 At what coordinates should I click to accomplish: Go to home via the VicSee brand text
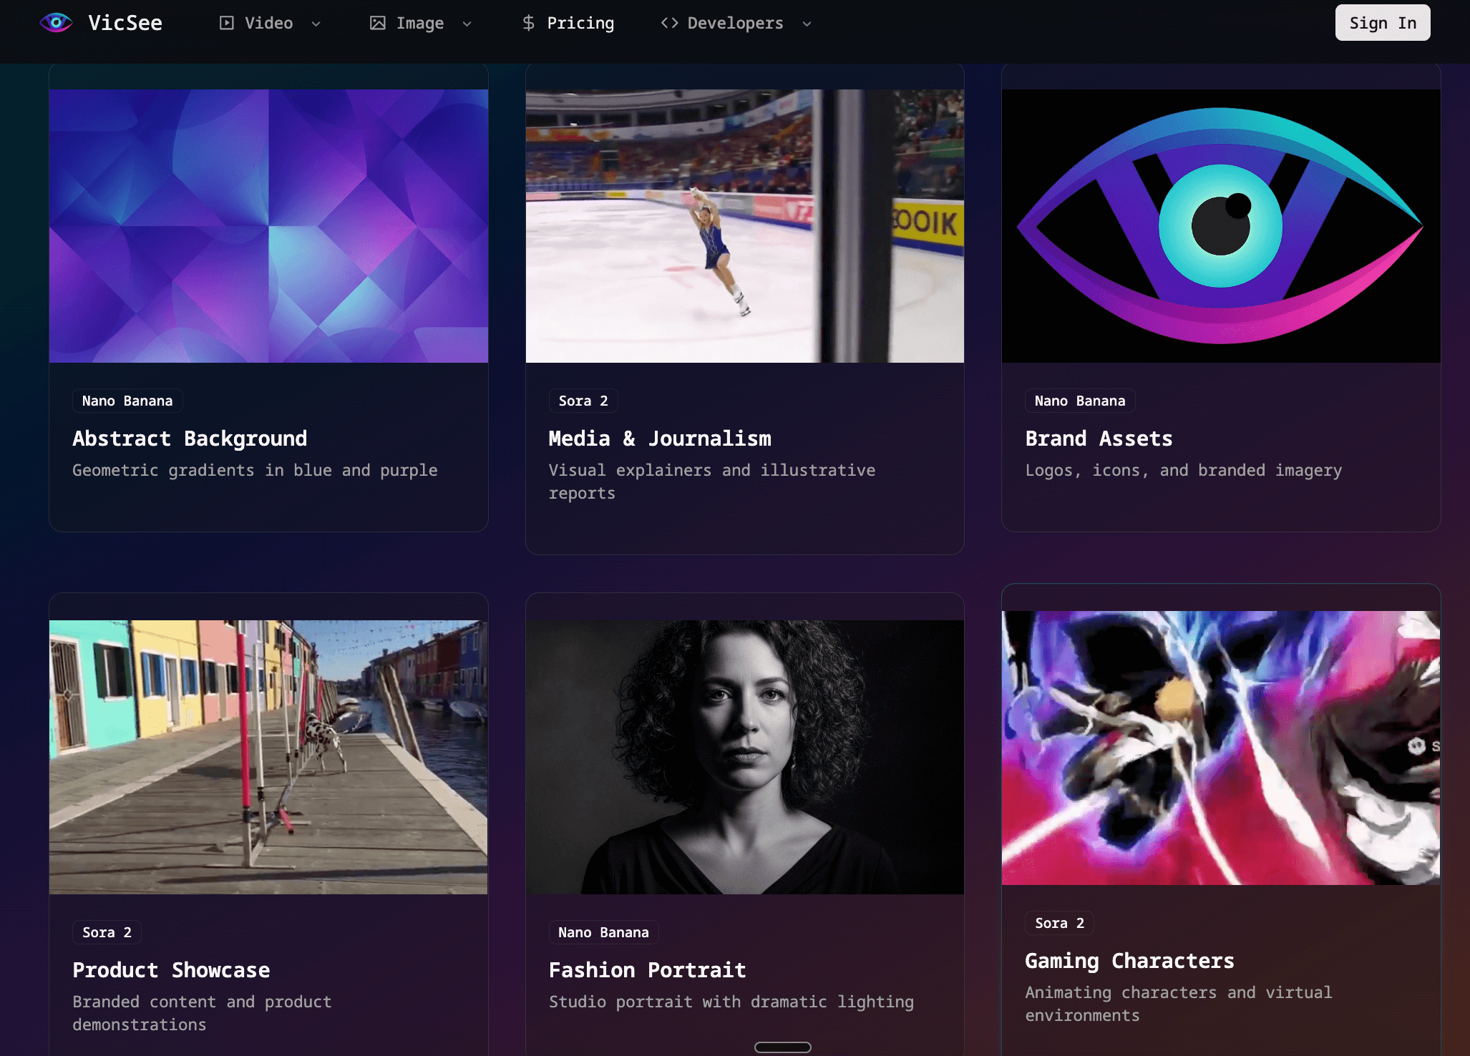(x=125, y=23)
